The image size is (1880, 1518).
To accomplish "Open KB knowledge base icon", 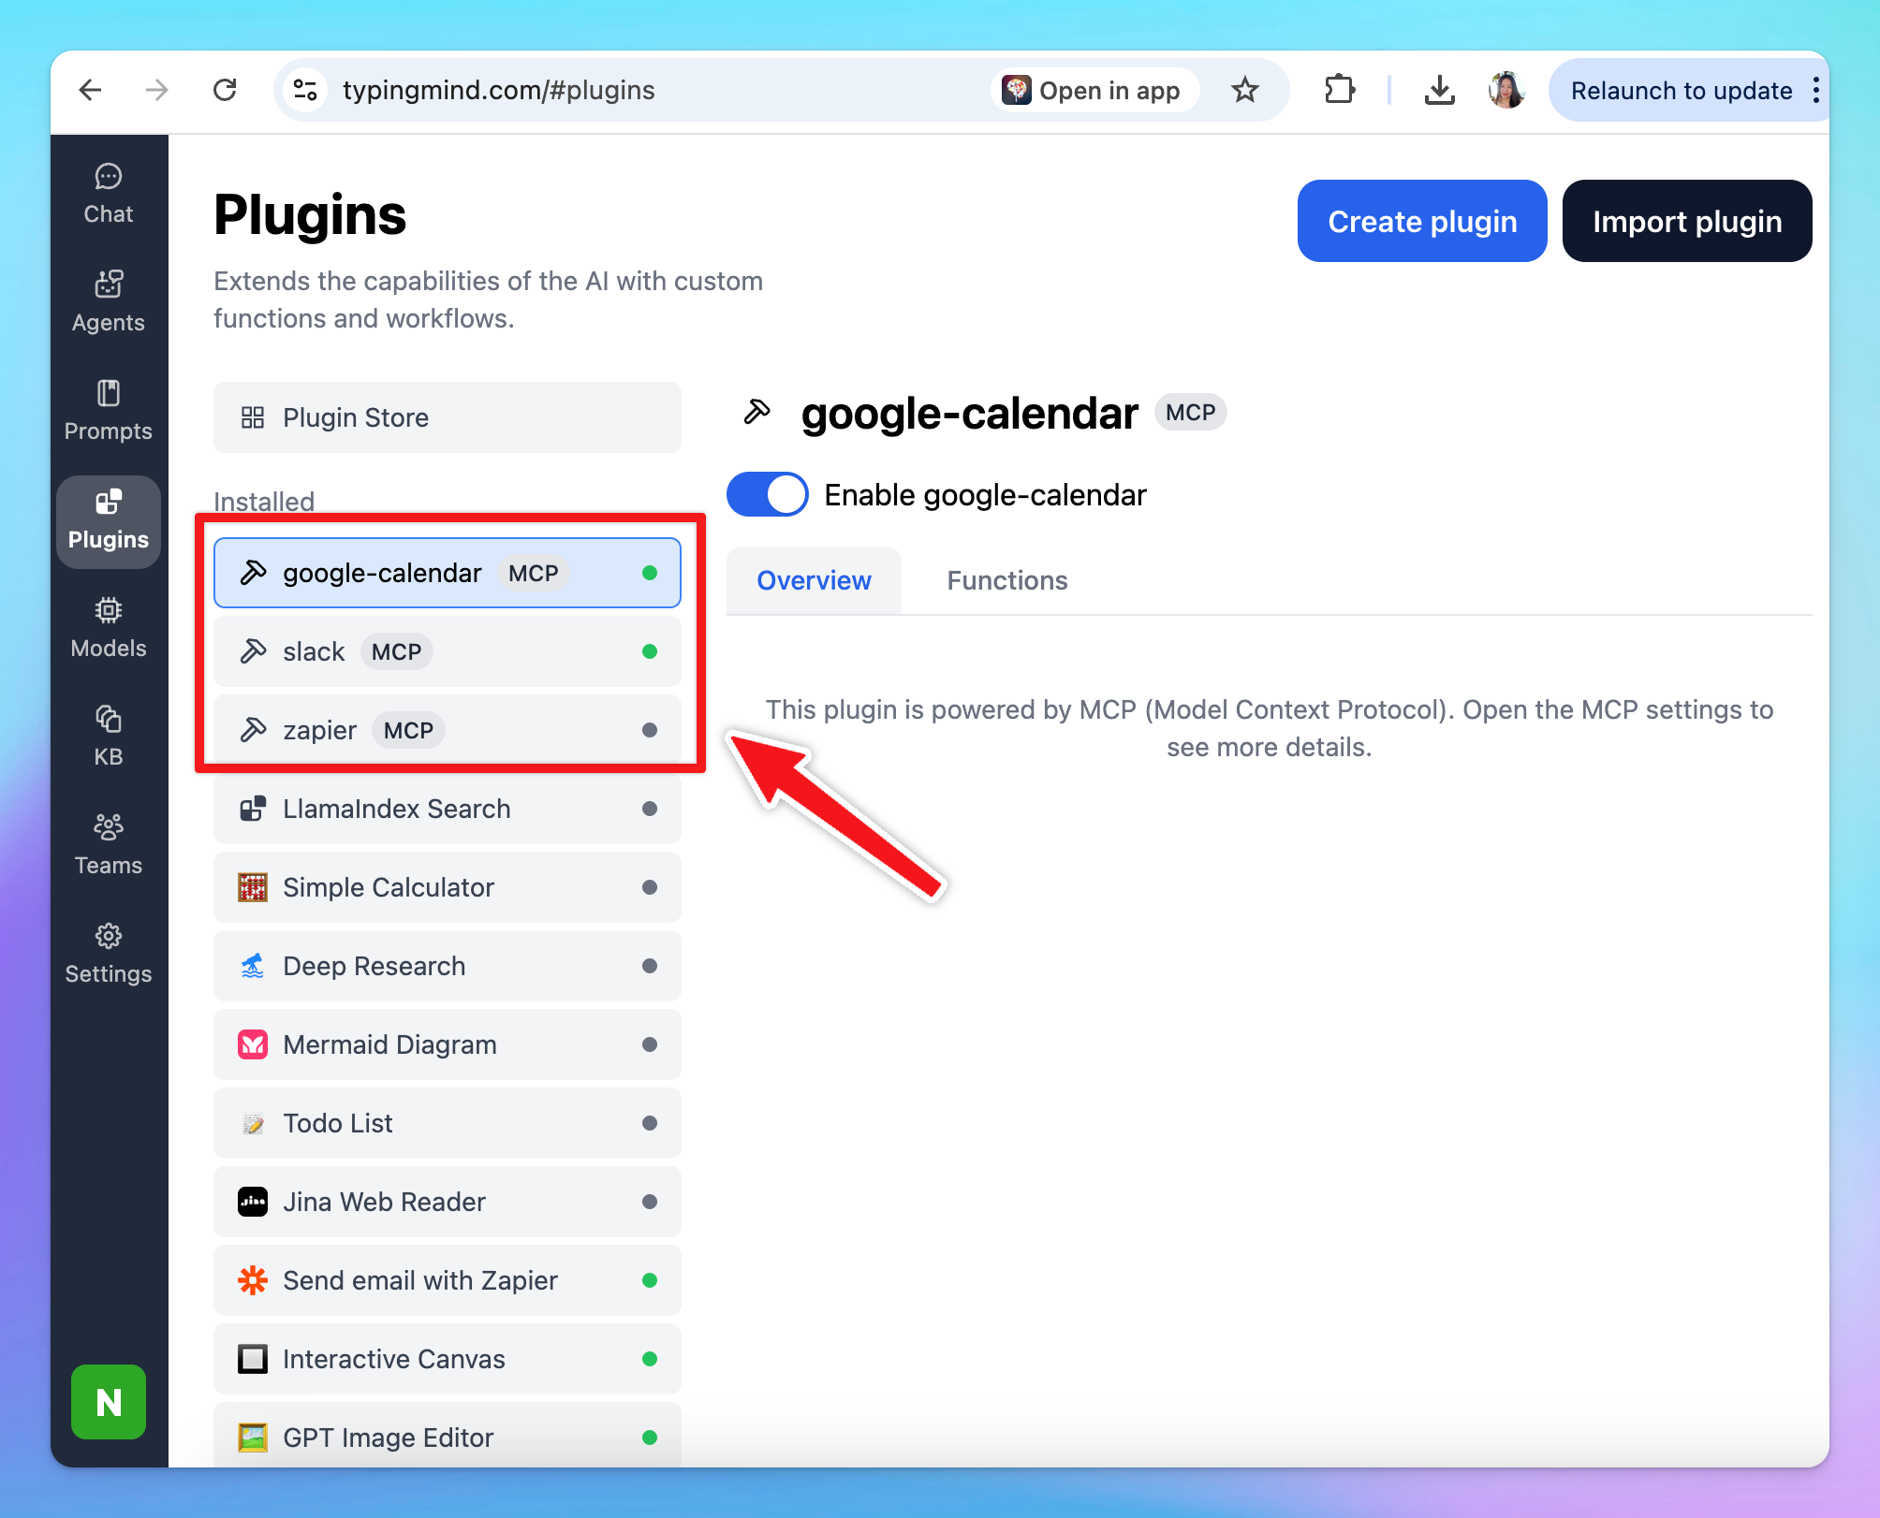I will tap(109, 736).
